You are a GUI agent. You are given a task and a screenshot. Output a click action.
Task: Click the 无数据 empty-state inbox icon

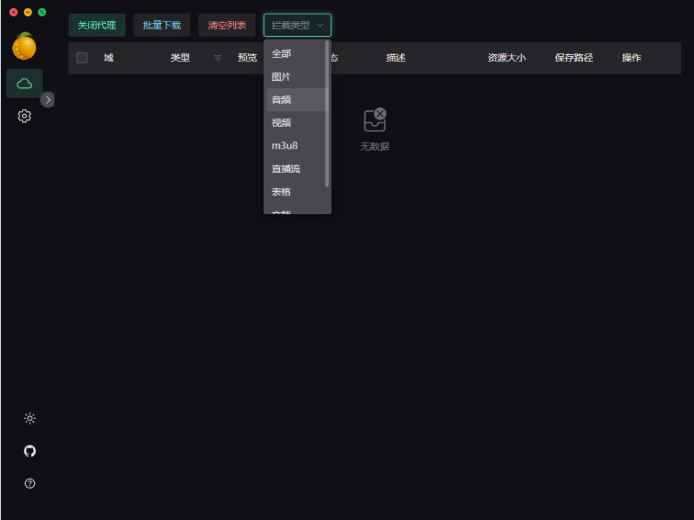374,119
